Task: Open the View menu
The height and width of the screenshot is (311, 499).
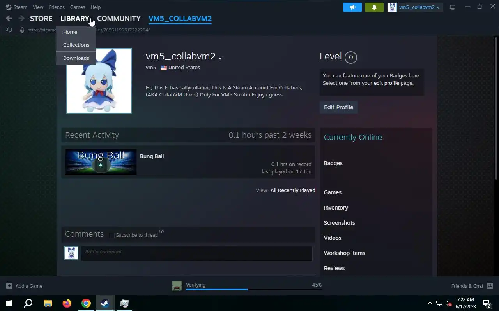Action: click(x=38, y=7)
